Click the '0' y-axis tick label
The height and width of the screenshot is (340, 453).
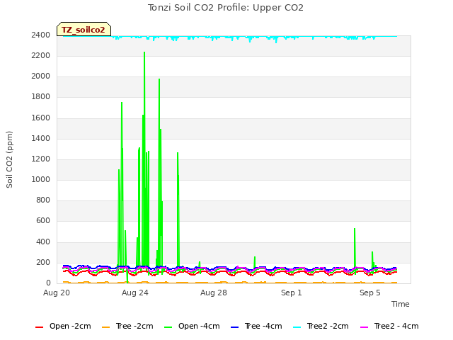[48, 283]
